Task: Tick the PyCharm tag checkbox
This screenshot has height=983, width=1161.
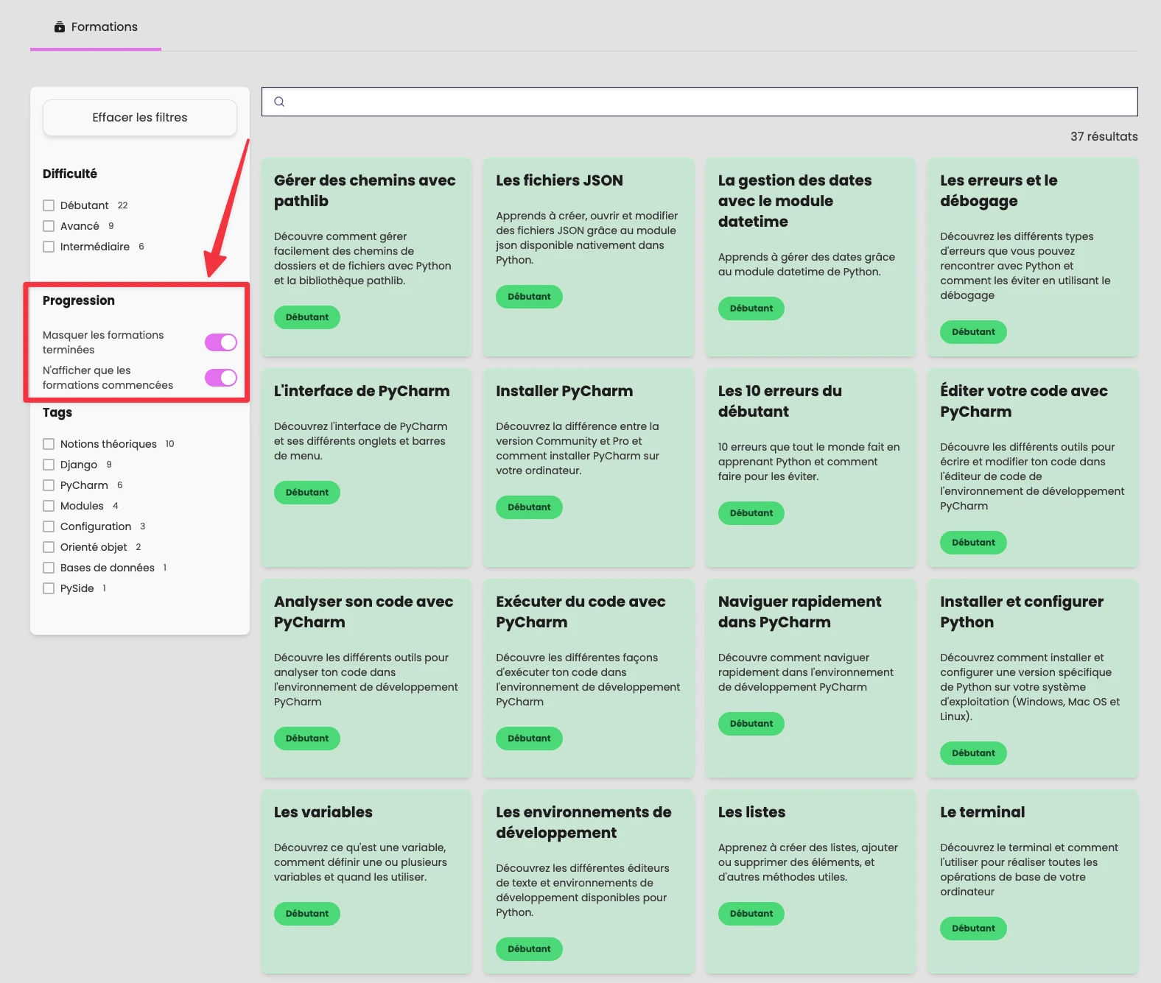Action: click(49, 485)
